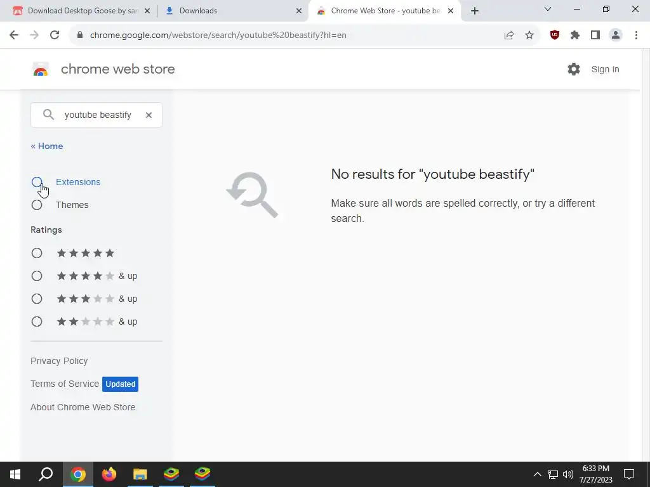650x487 pixels.
Task: Open the first BlueStacks taskbar icon
Action: point(171,474)
